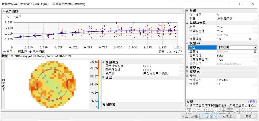
Task: Click the vertical 半变异图 side tab
Action: click(x=3, y=85)
